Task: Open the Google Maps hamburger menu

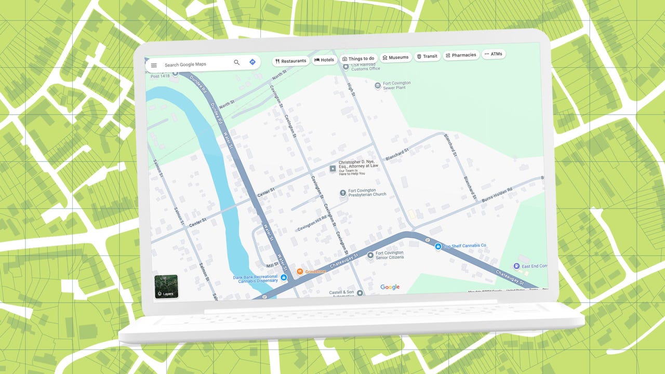Action: coord(154,65)
